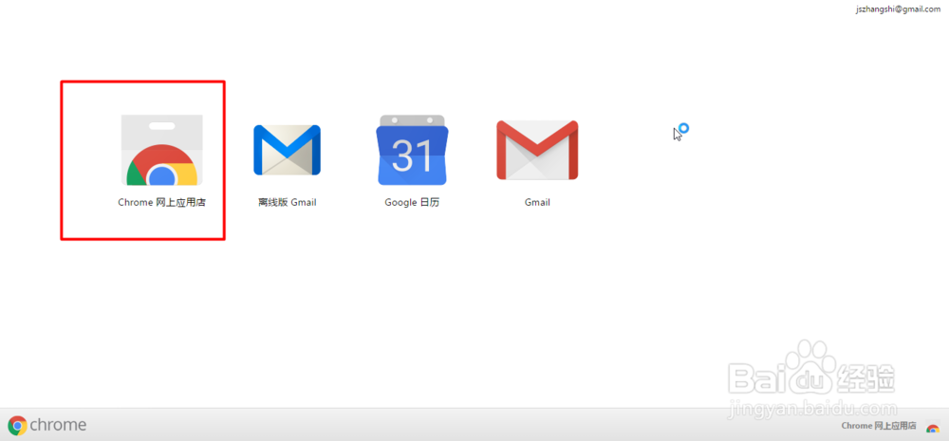Select the 'Gmail' label under the red envelope

tap(537, 203)
